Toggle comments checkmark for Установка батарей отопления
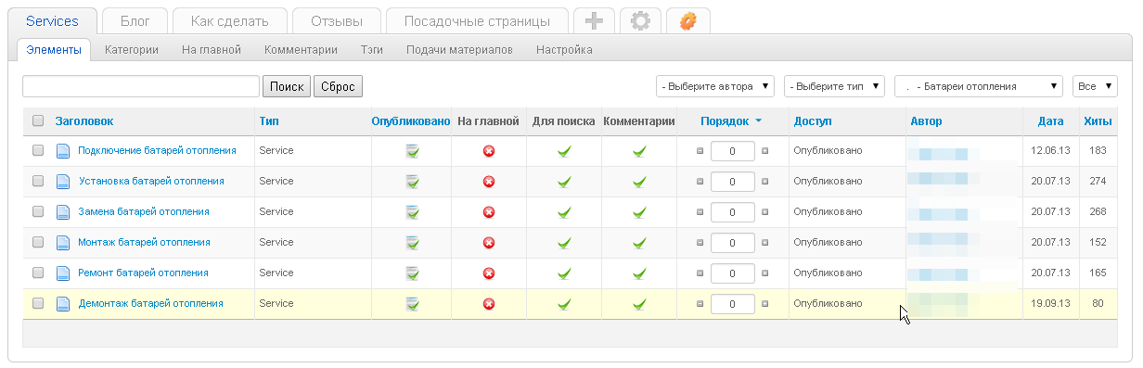 (x=638, y=182)
